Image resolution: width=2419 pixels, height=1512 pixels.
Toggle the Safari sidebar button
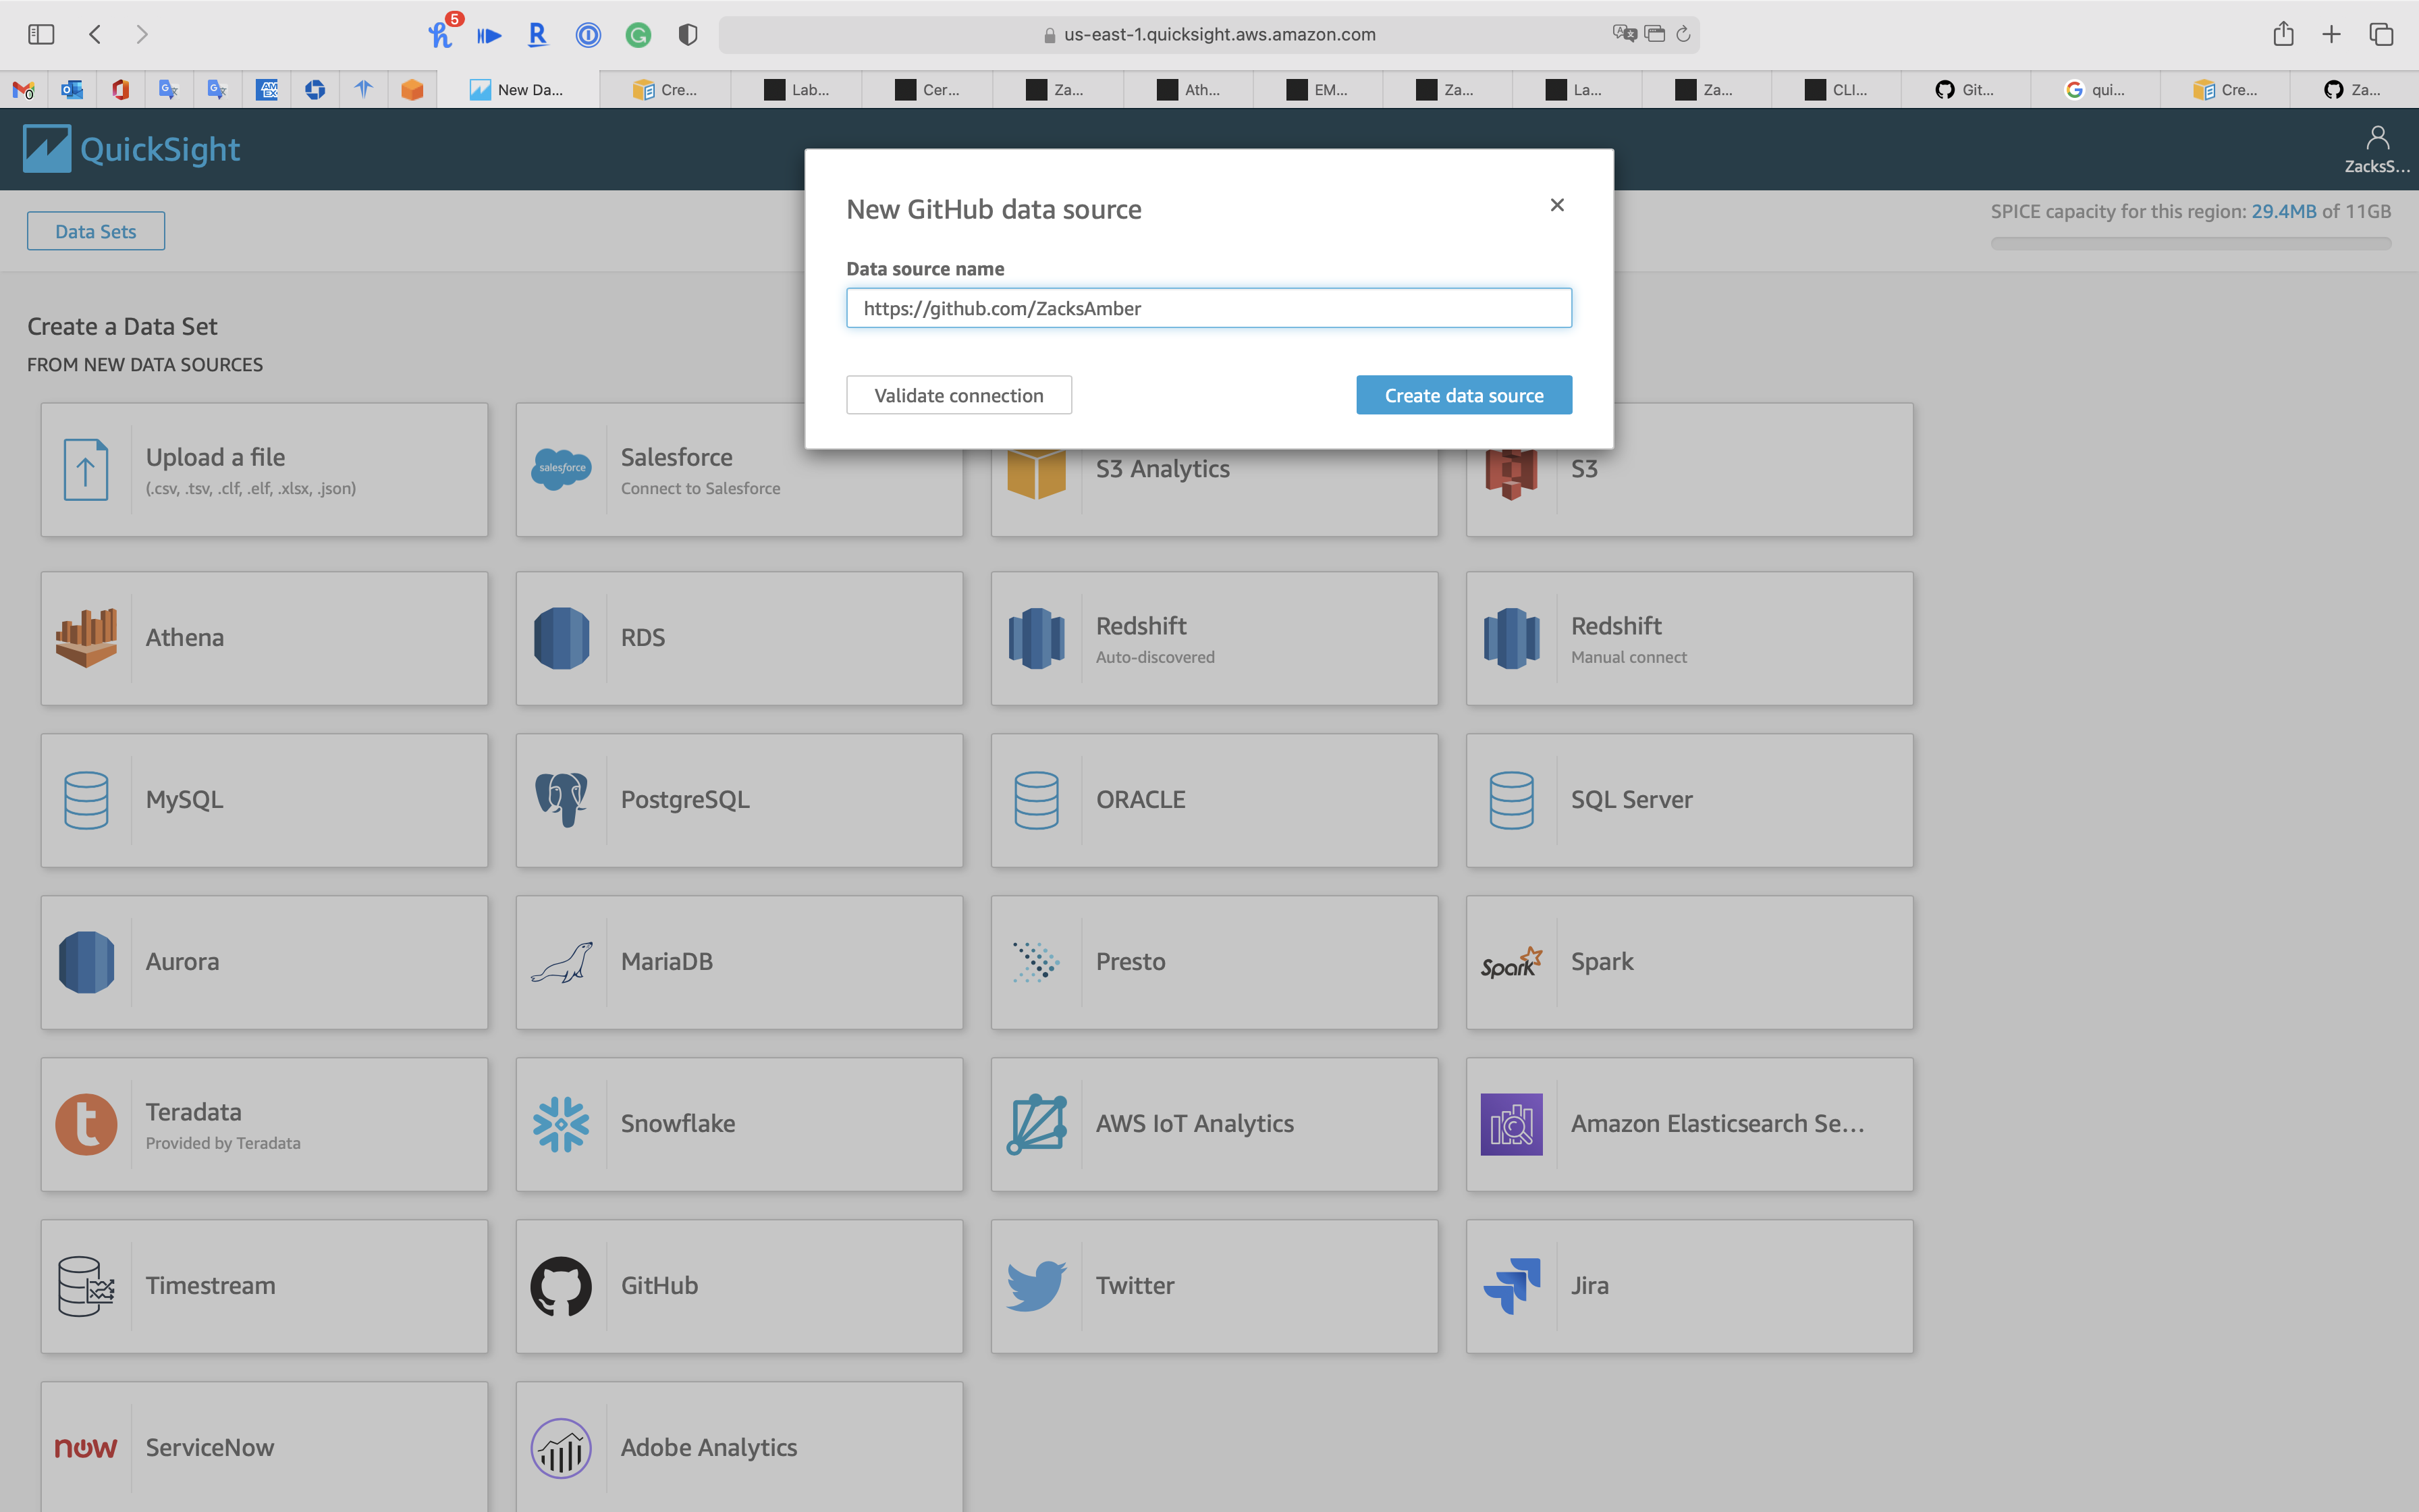41,34
